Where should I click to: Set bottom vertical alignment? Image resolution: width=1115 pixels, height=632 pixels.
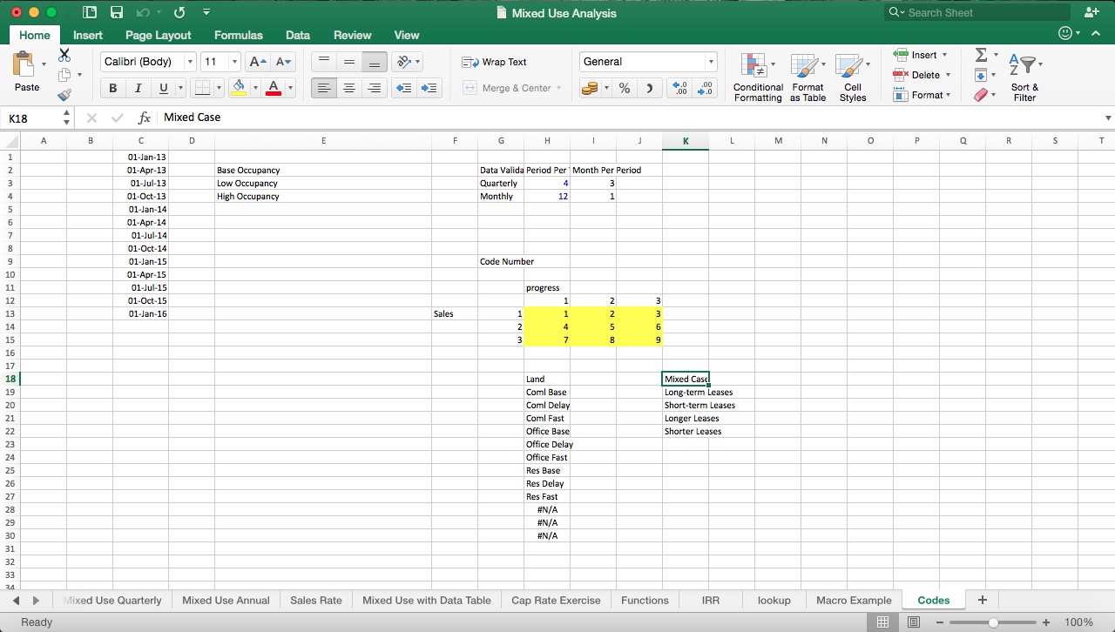click(x=375, y=62)
